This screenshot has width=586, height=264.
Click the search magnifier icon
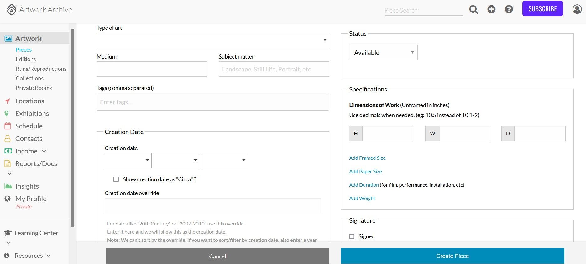[x=474, y=10]
